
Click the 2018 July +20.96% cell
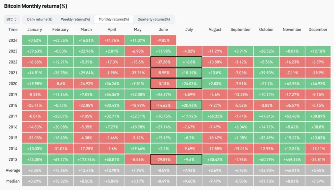tap(189, 105)
